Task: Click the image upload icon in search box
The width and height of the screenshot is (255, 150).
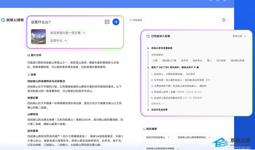Action: click(107, 22)
